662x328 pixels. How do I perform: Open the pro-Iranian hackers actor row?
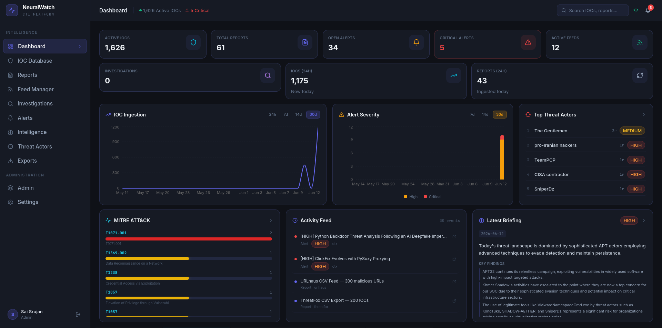[586, 145]
